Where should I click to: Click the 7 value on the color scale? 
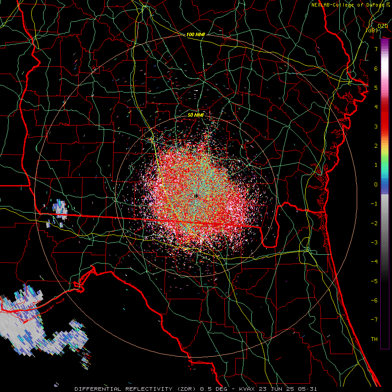tap(376, 49)
